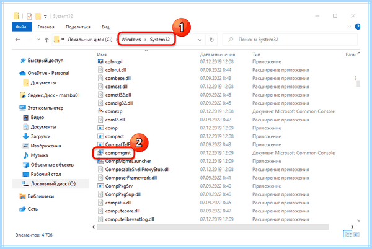Viewport: 372px width, 249px height.
Task: Select Этот компьютер in navigation pane
Action: pos(45,108)
